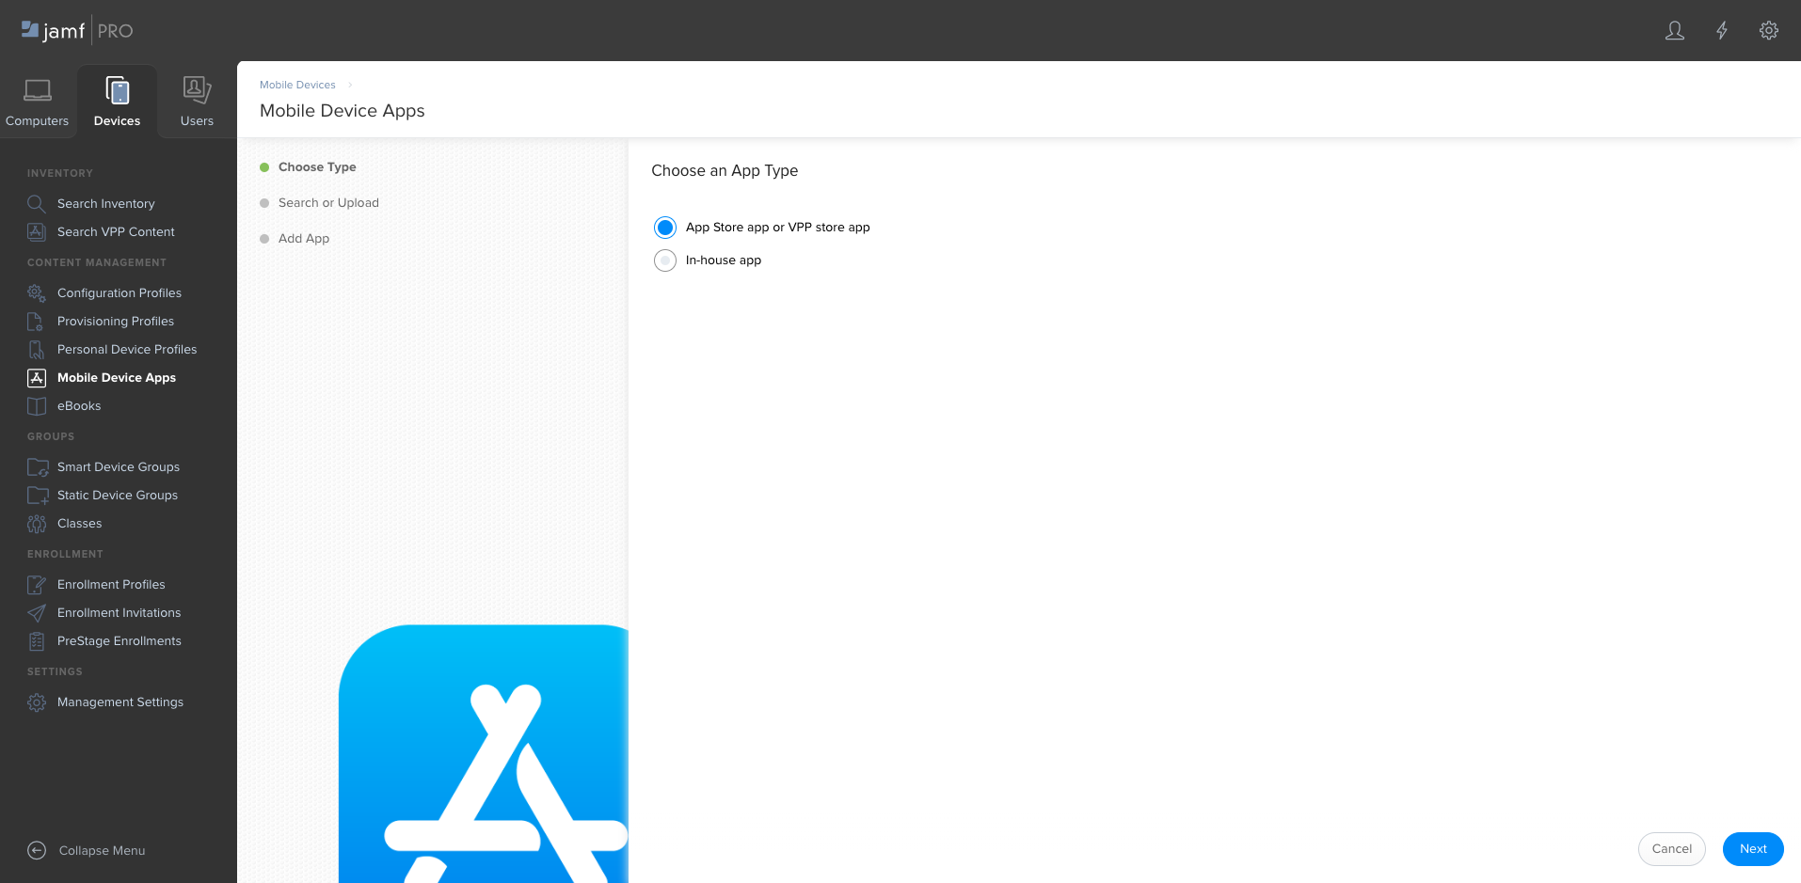Go to Provisioning Profiles
This screenshot has width=1801, height=883.
tap(116, 322)
